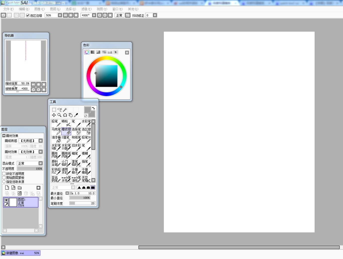
Task: Hide 图层1 using the eye icon
Action: coord(6,200)
